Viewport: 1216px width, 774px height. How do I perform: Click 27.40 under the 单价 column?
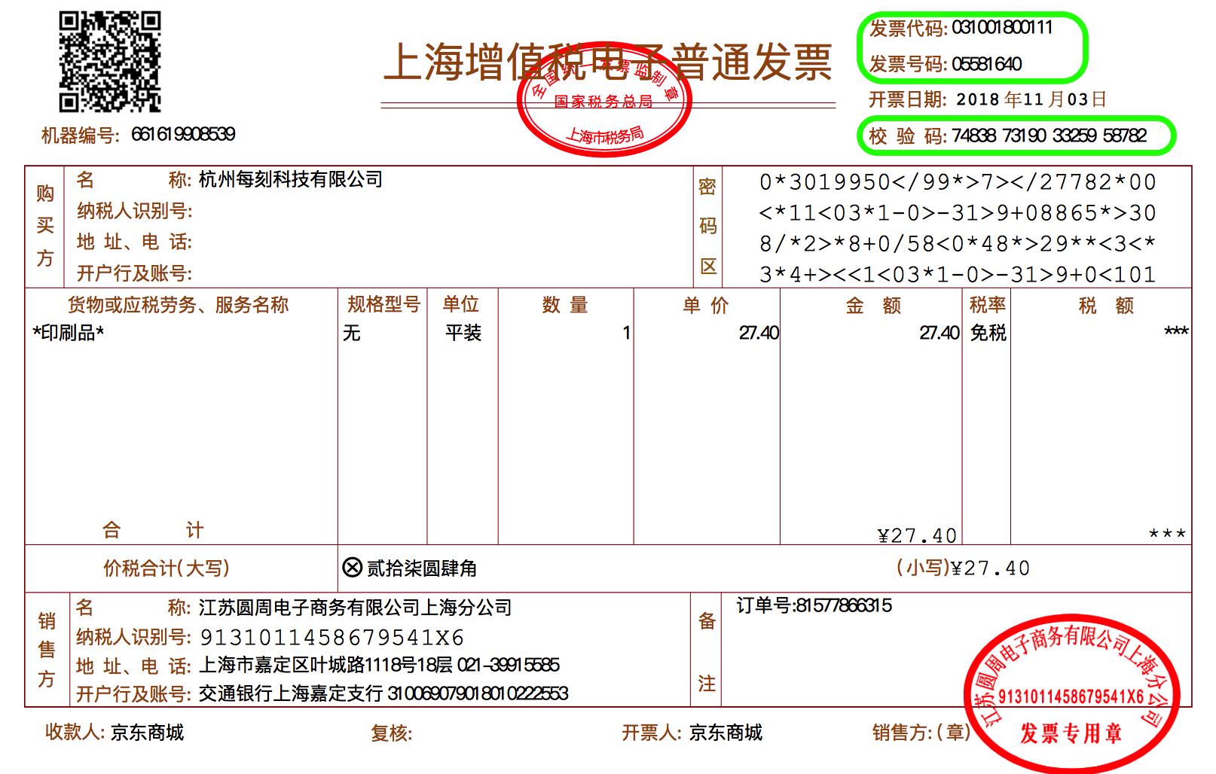[759, 333]
